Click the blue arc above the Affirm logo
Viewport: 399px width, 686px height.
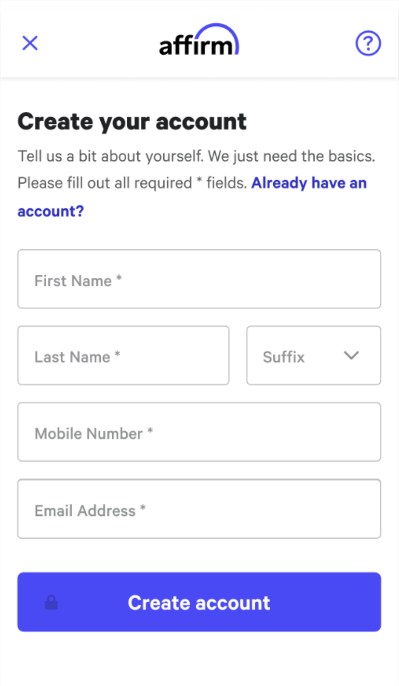tap(221, 29)
